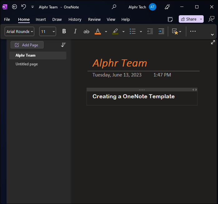Toggle bold formatting
The height and width of the screenshot is (204, 218).
pyautogui.click(x=64, y=31)
